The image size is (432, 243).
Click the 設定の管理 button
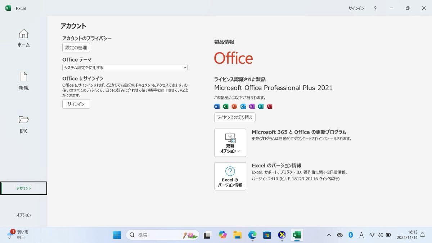pyautogui.click(x=76, y=48)
